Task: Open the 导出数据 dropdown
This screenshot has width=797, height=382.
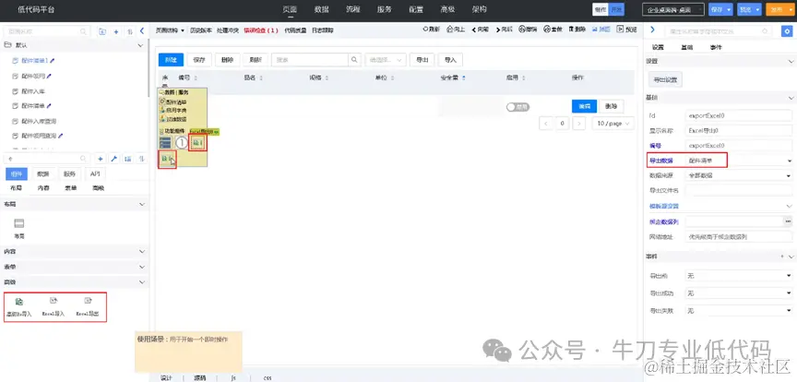Action: point(739,161)
